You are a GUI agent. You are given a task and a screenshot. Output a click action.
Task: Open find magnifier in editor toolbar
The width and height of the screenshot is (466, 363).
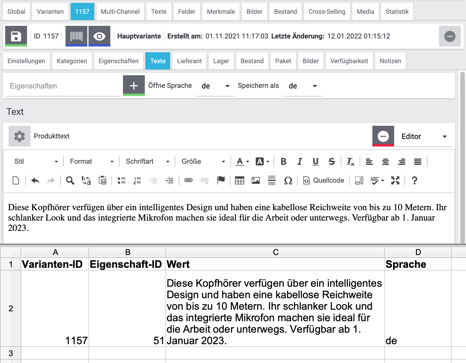coord(70,180)
